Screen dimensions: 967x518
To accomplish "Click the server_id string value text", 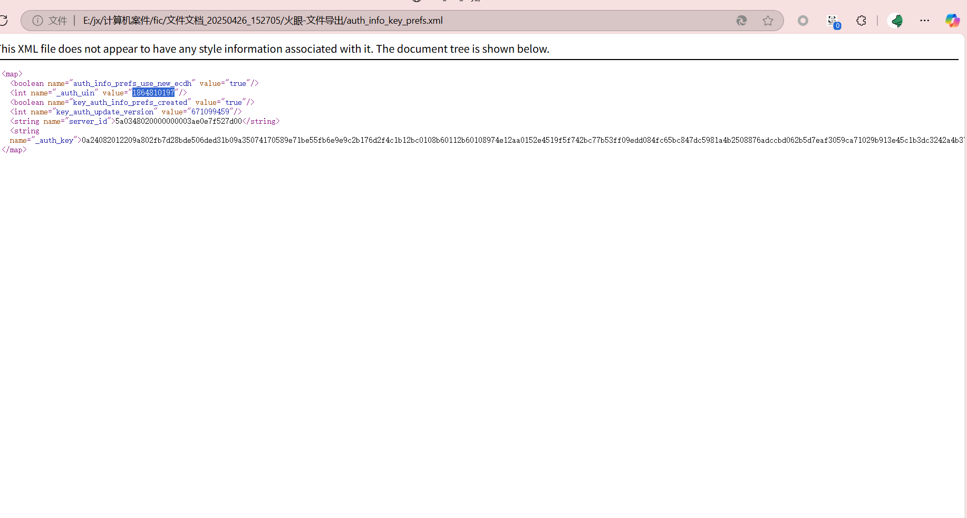I will pos(178,122).
